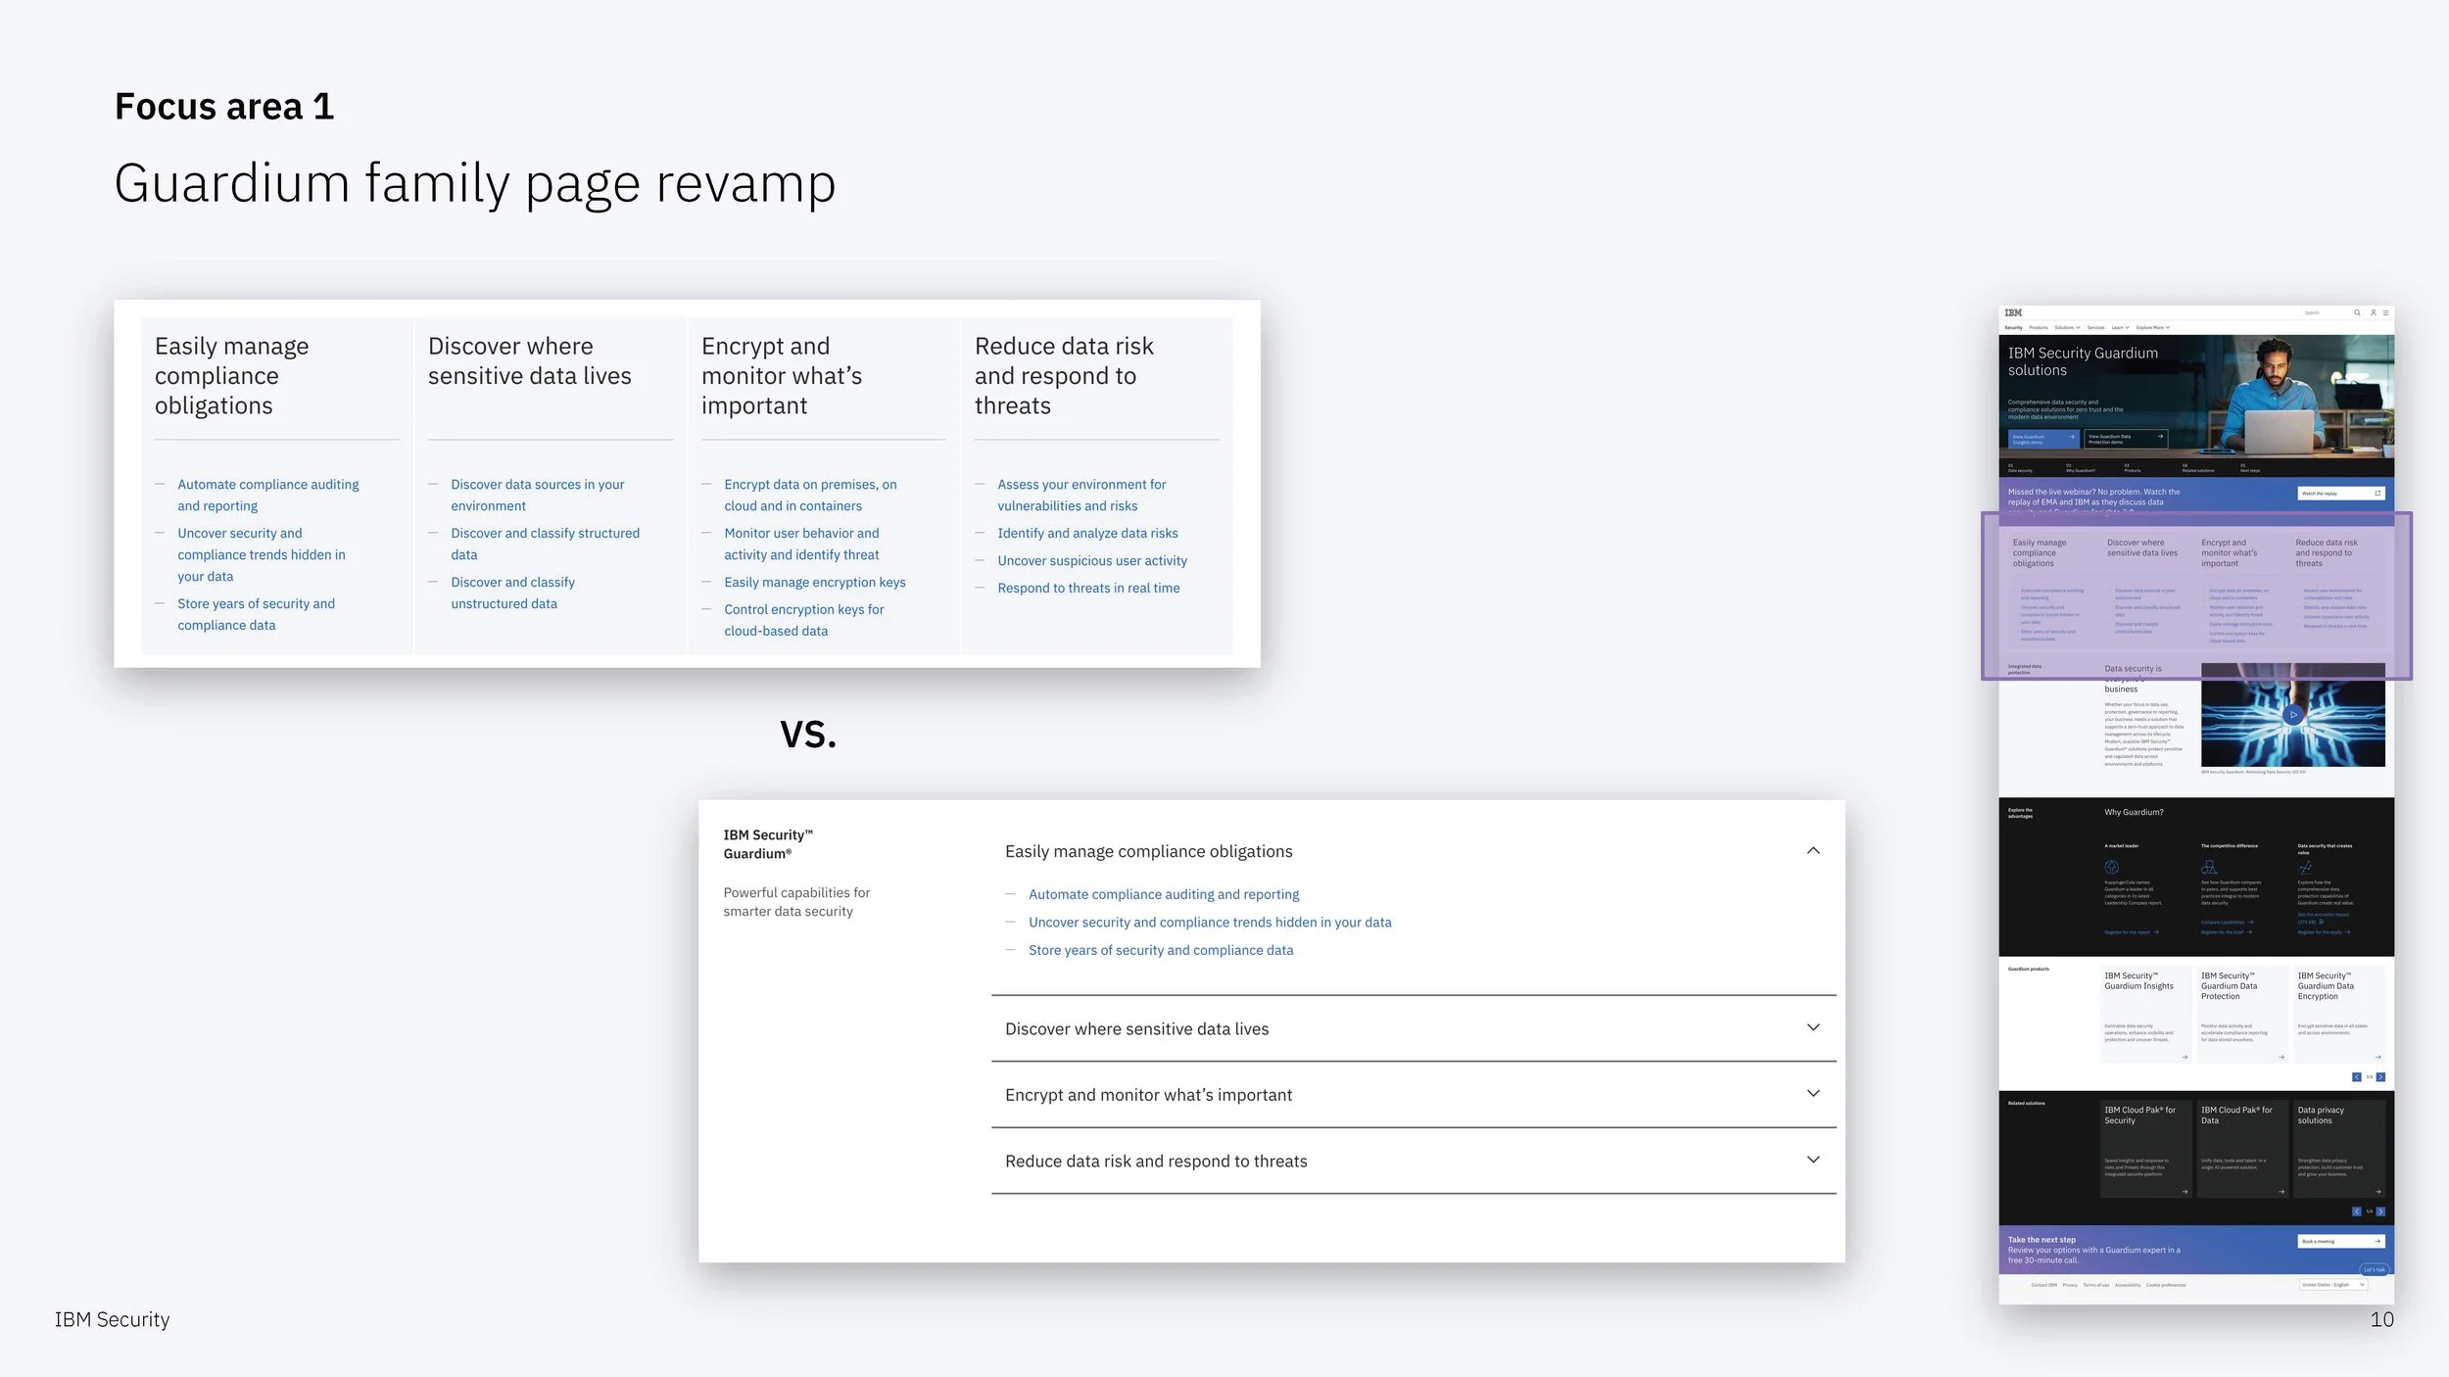2449x1377 pixels.
Task: Expand Reduce data risk and respond to threats
Action: coord(1813,1159)
